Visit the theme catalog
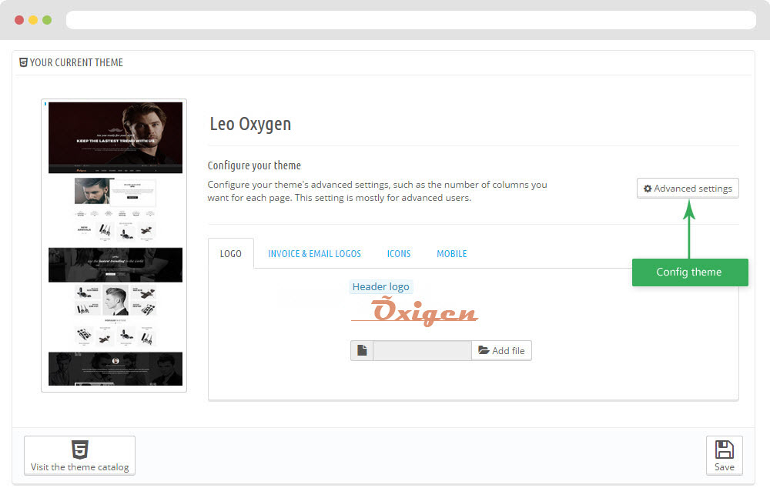Viewport: 770px width, 488px height. click(x=79, y=456)
